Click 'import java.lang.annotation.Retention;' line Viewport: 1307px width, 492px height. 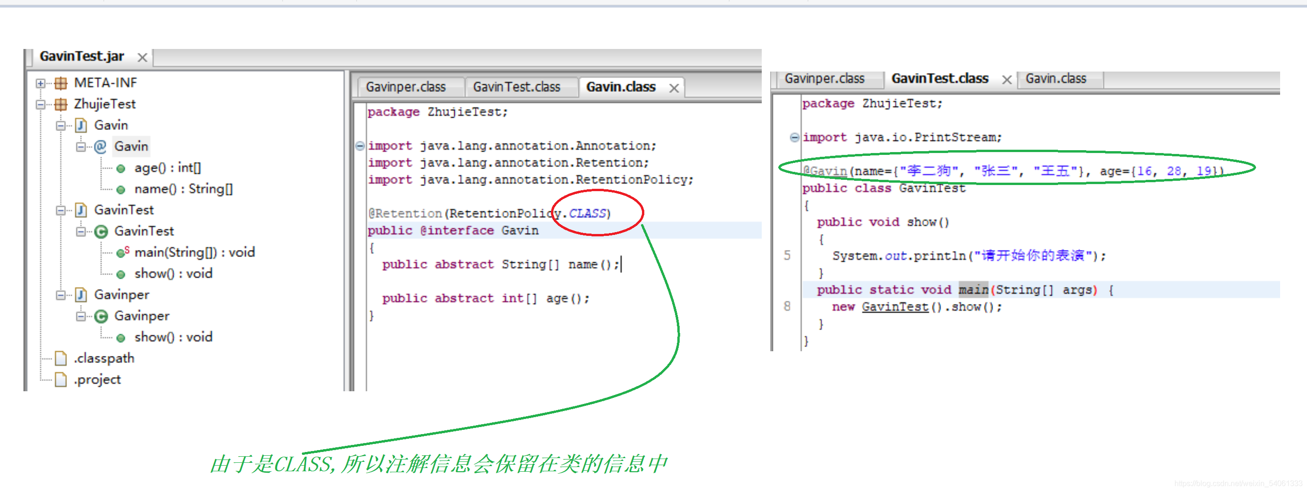508,162
